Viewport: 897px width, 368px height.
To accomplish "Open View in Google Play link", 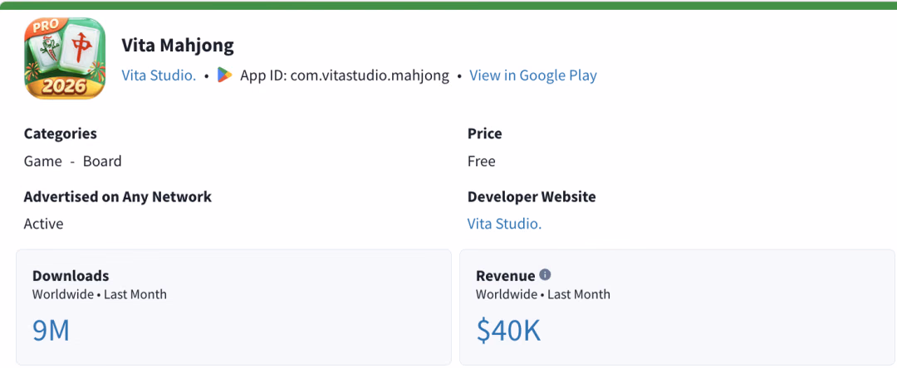I will 533,75.
